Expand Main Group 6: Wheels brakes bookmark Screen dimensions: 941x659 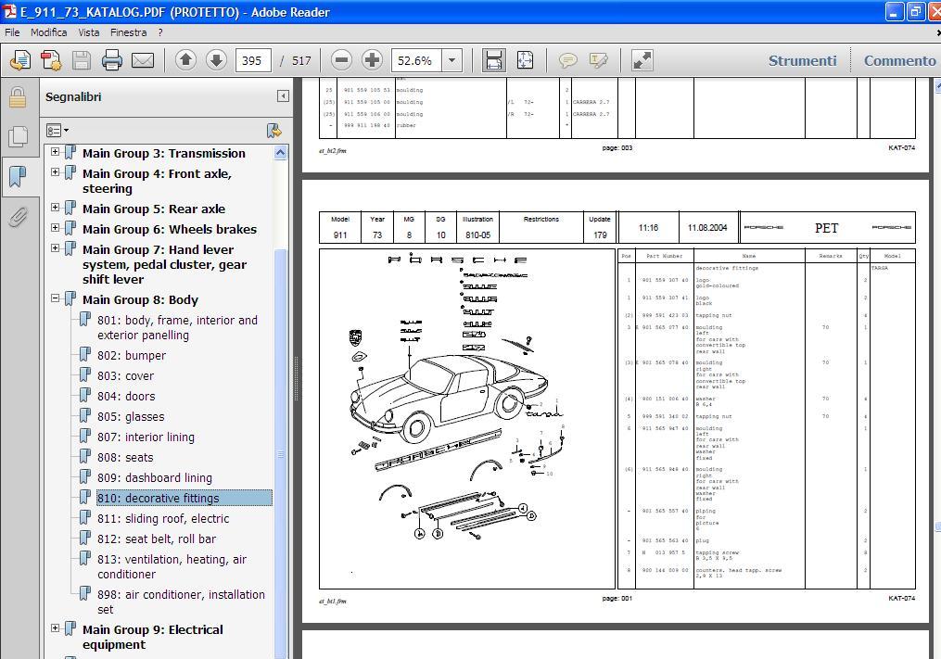click(56, 228)
